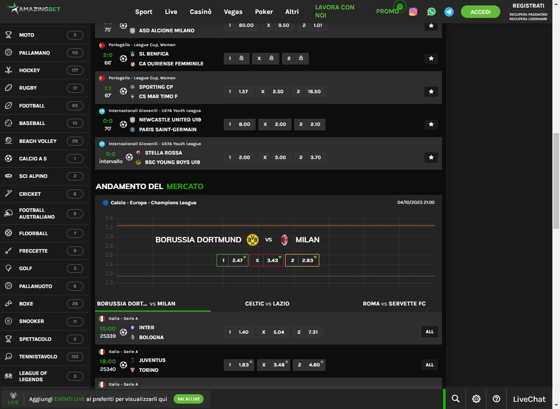Select draw odds 2.00 for Newcastle U19 match

(275, 124)
